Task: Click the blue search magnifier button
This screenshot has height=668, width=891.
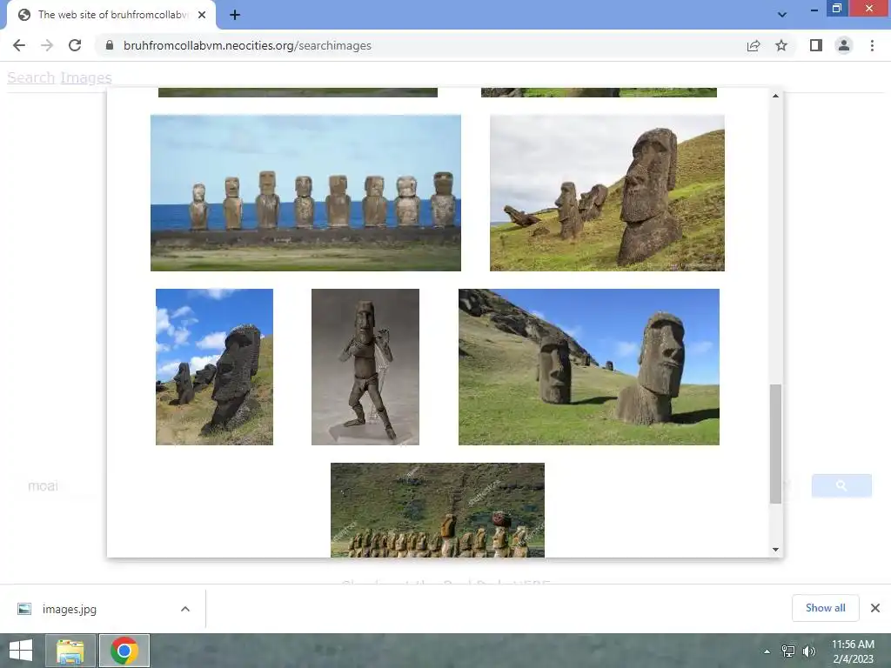Action: coord(841,485)
